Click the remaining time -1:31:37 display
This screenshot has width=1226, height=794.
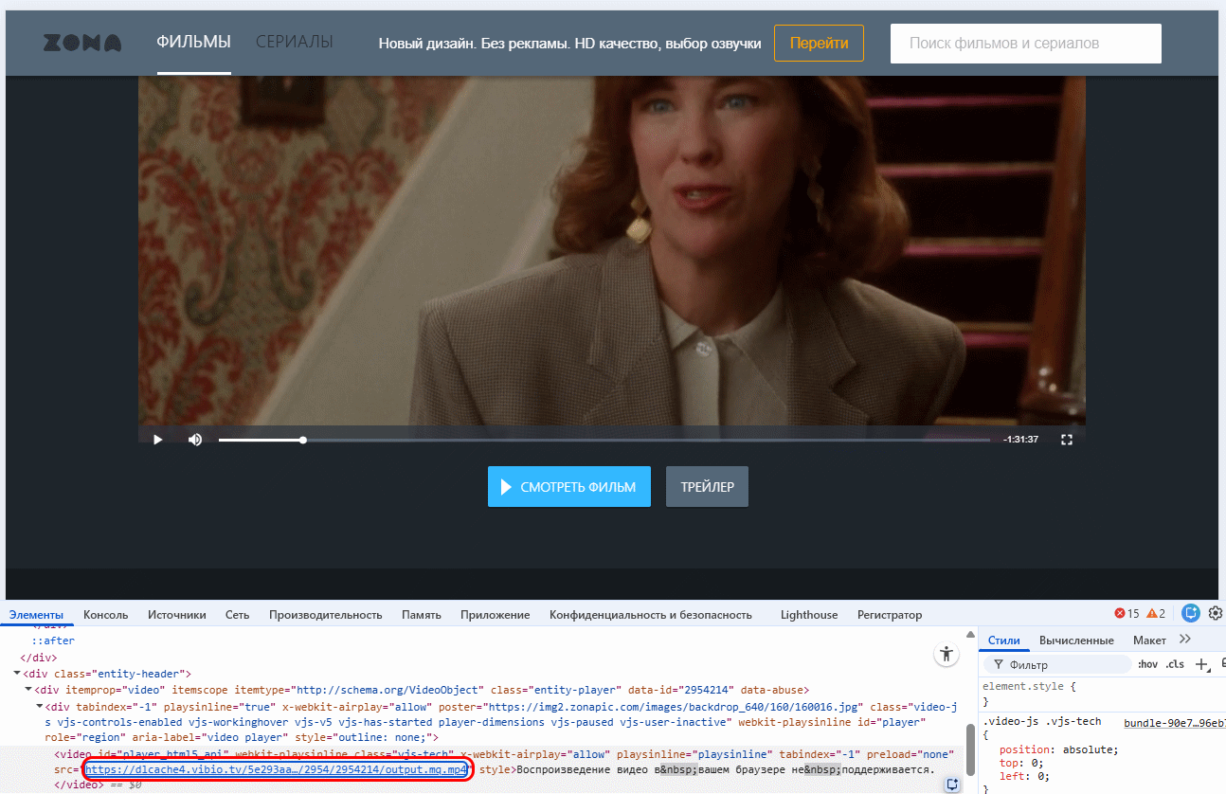click(x=1021, y=440)
